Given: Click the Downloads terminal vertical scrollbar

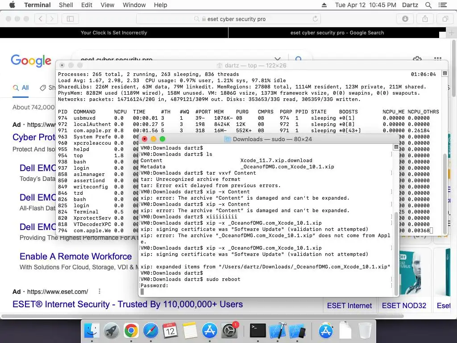Looking at the screenshot, I should [x=396, y=253].
